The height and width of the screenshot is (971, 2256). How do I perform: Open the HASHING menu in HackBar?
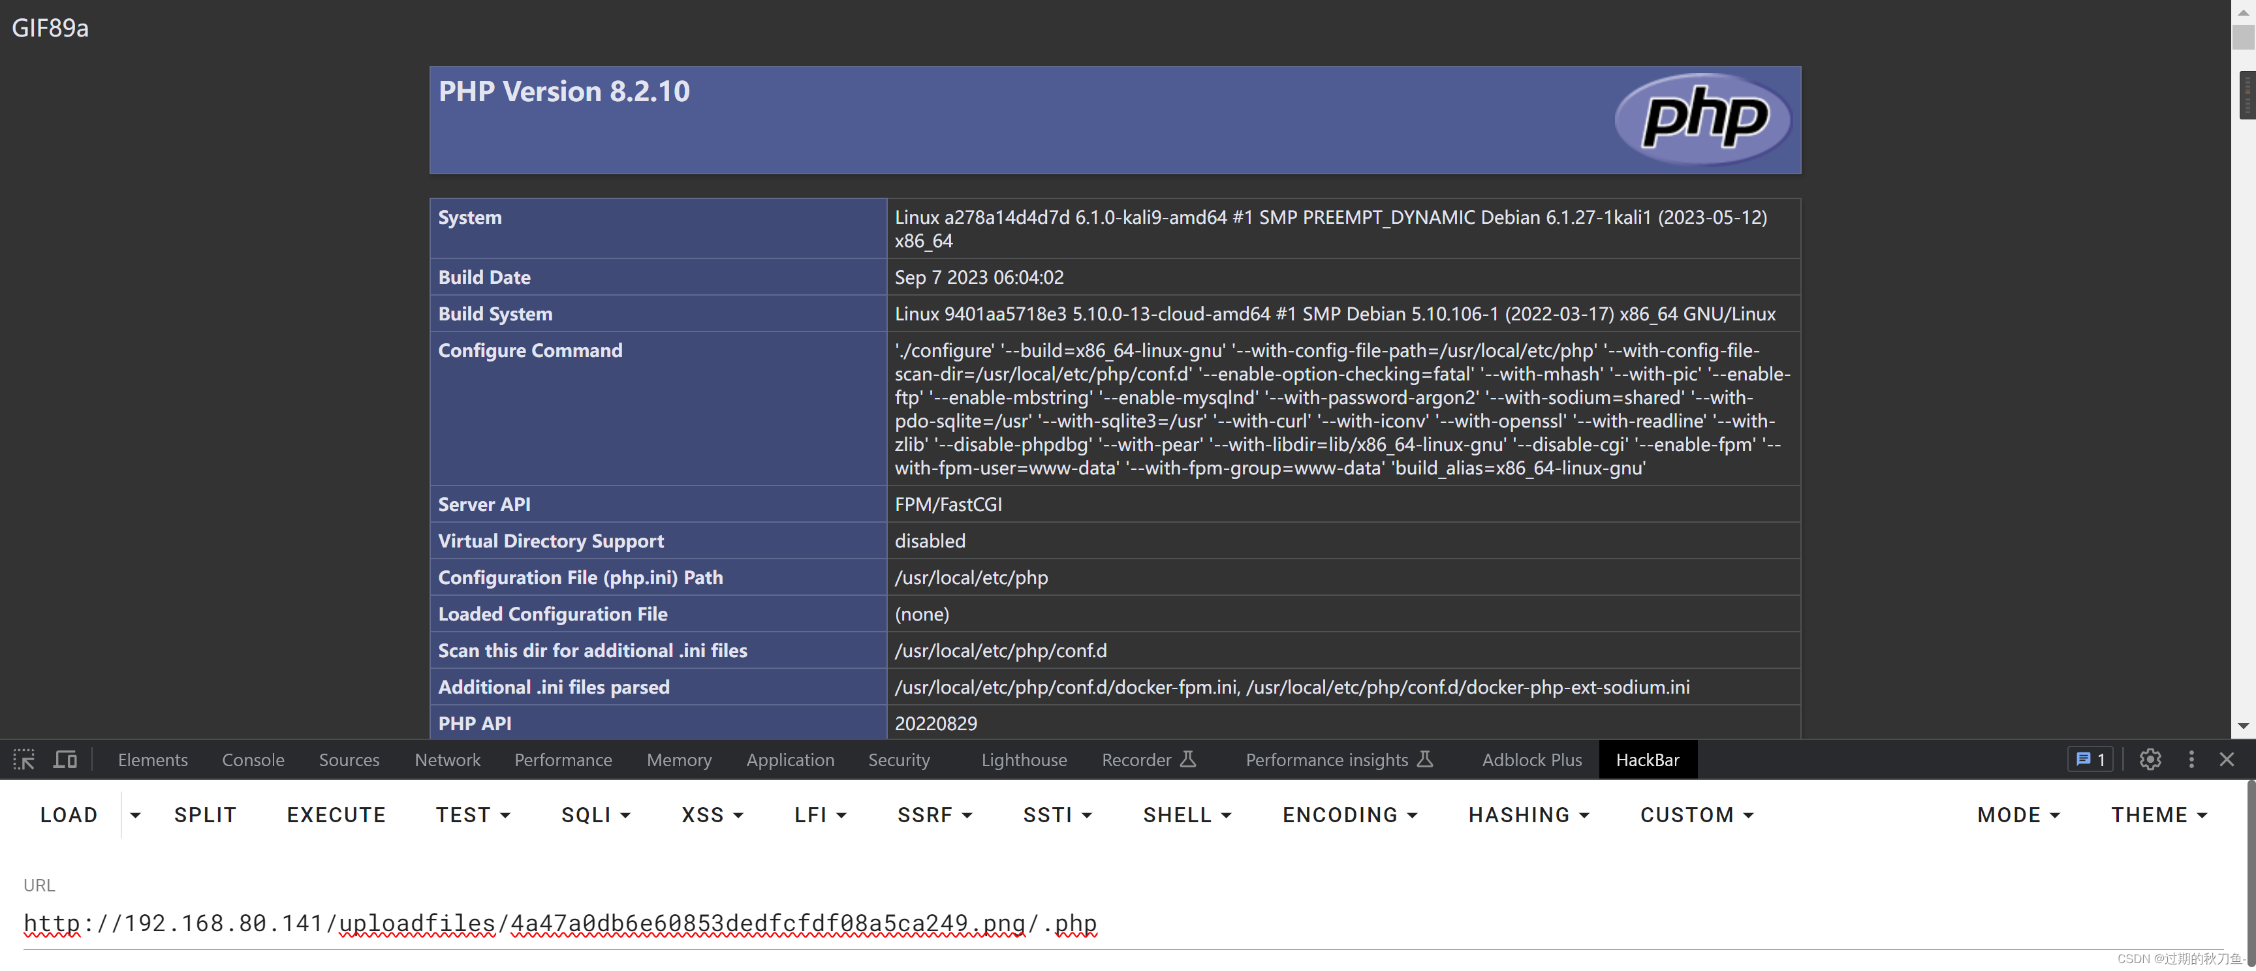(x=1528, y=816)
